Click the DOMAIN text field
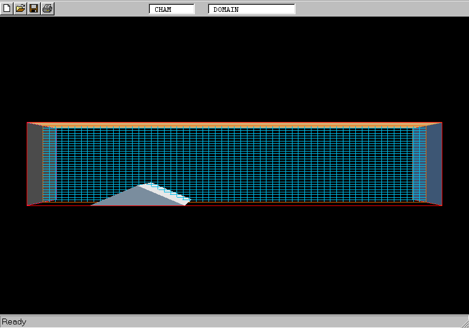This screenshot has height=328, width=469. coord(251,9)
